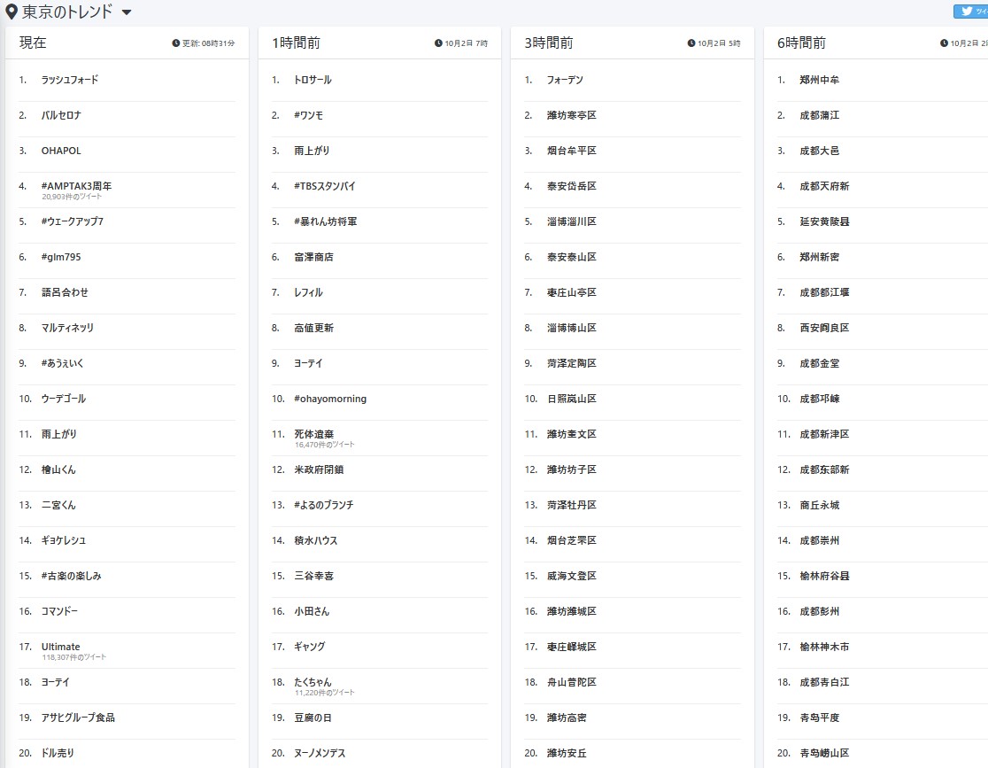The image size is (988, 768).
Task: Click the clock icon in the 3時間前 header
Action: pyautogui.click(x=691, y=43)
